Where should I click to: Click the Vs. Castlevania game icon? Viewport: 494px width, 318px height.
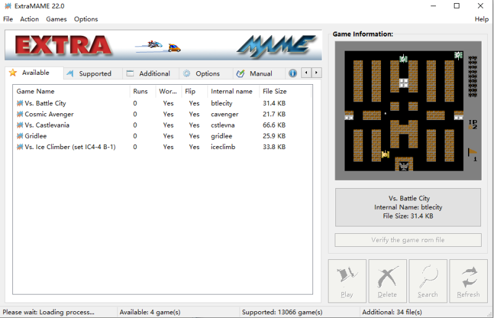(20, 125)
